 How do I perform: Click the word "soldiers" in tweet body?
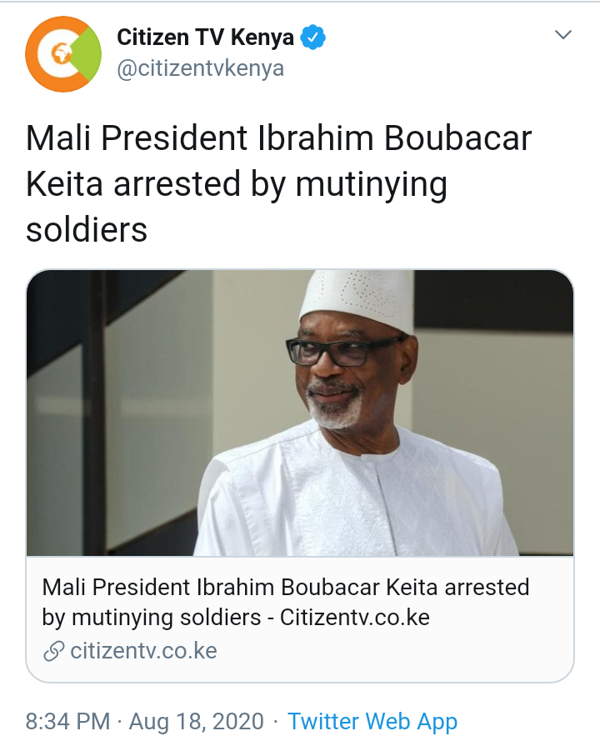click(x=87, y=230)
